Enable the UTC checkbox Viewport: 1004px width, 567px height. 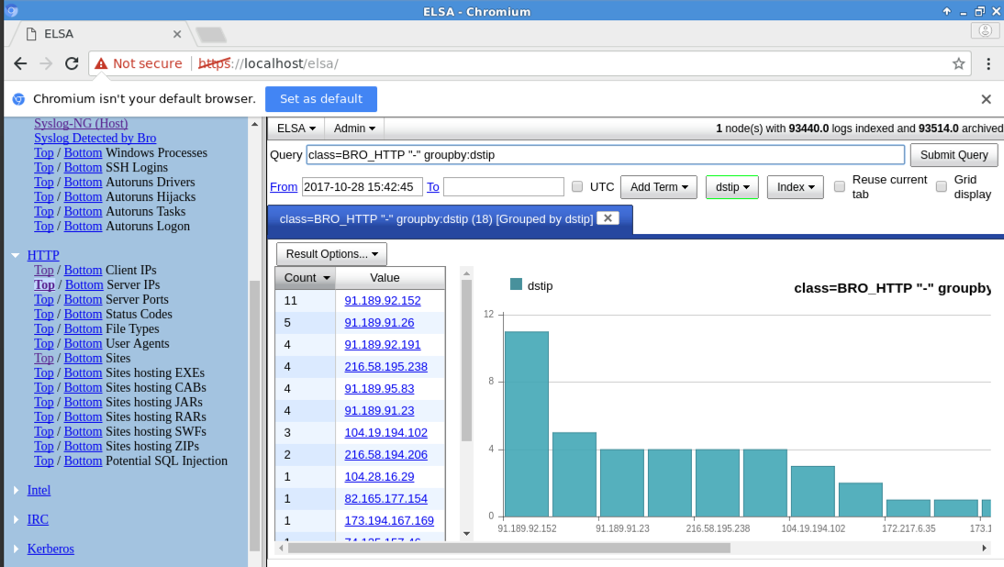[x=577, y=187]
